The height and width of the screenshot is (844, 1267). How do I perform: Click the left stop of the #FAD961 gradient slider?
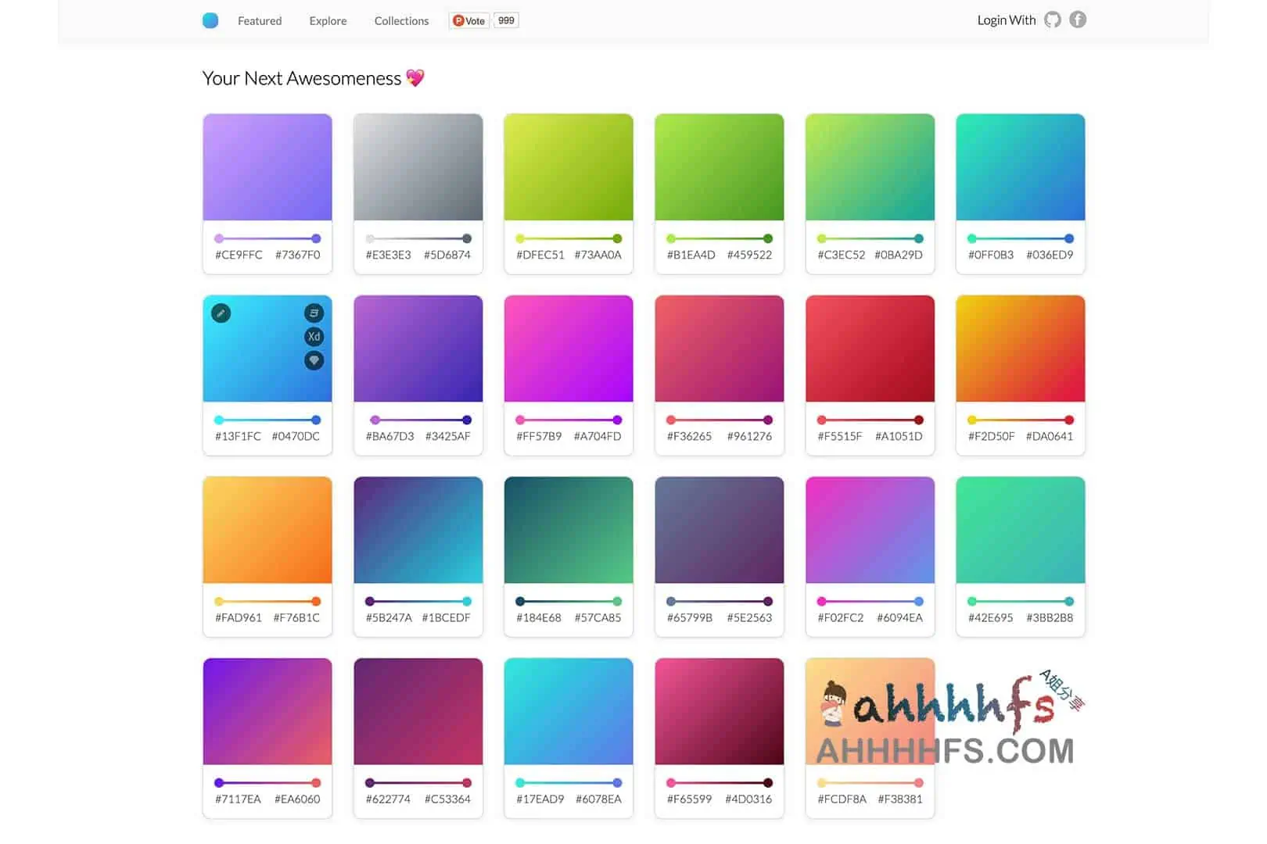click(219, 601)
